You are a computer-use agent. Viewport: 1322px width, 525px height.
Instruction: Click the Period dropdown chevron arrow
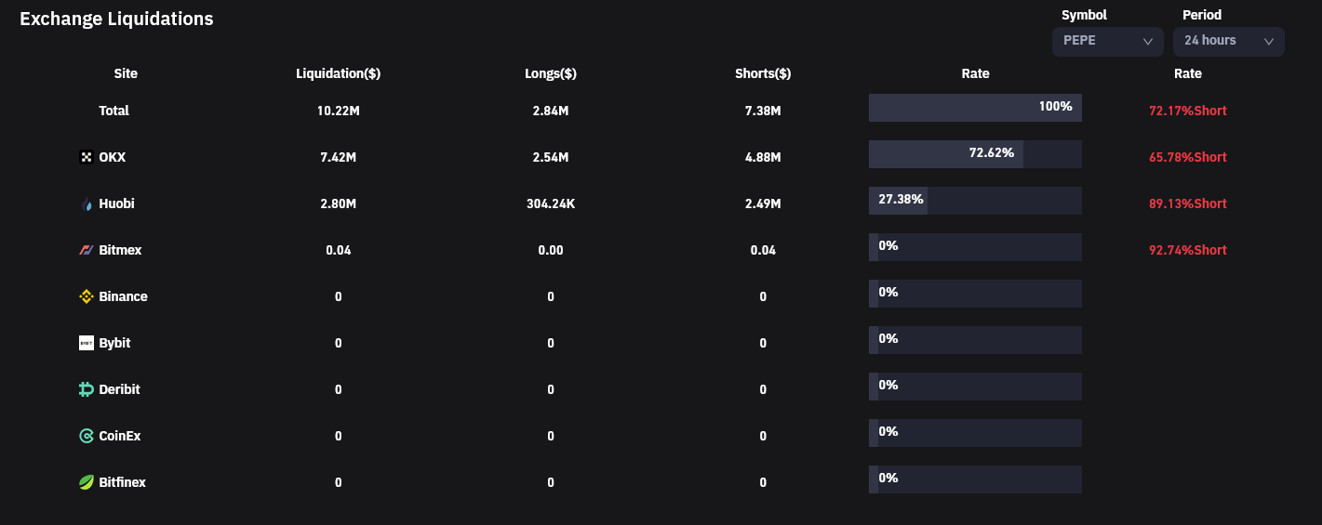click(1269, 42)
